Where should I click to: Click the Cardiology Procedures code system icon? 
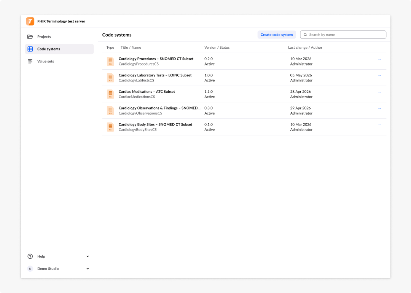[x=110, y=61]
